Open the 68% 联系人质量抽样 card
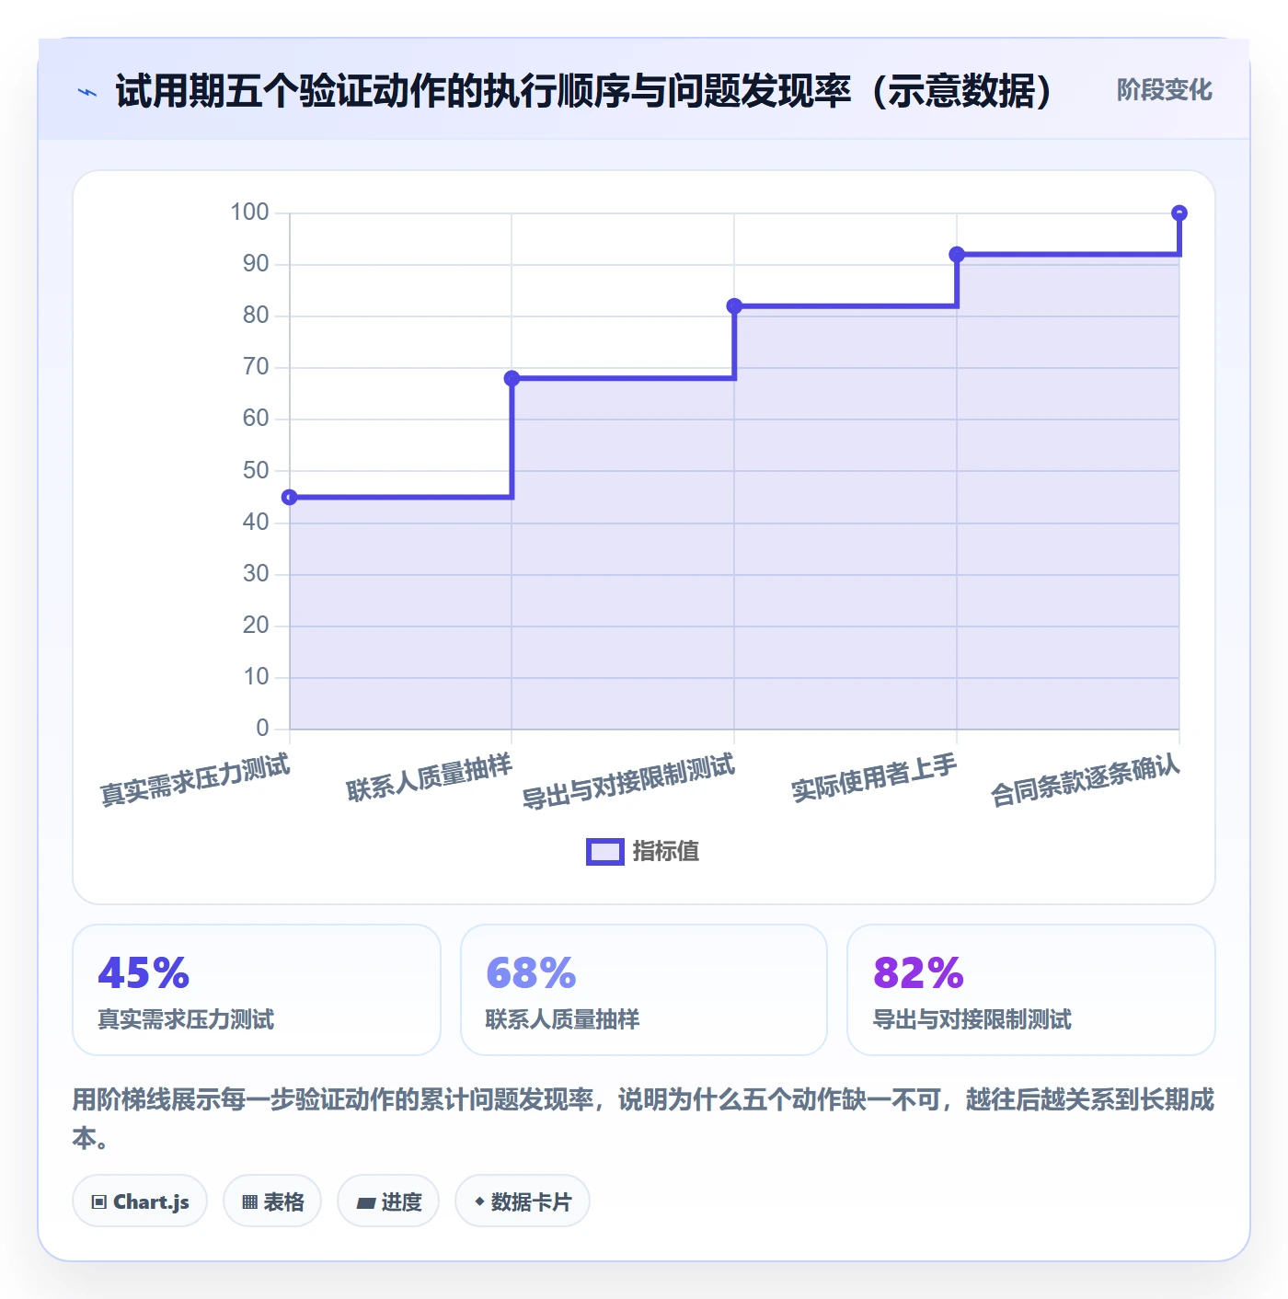Screen dimensions: 1288x1299 [644, 990]
